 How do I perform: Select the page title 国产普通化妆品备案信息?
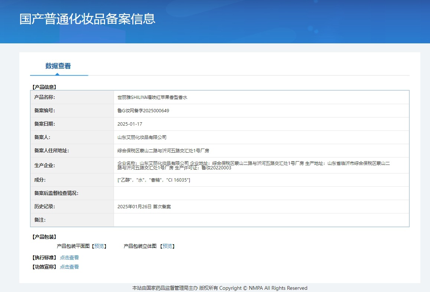[x=88, y=19]
